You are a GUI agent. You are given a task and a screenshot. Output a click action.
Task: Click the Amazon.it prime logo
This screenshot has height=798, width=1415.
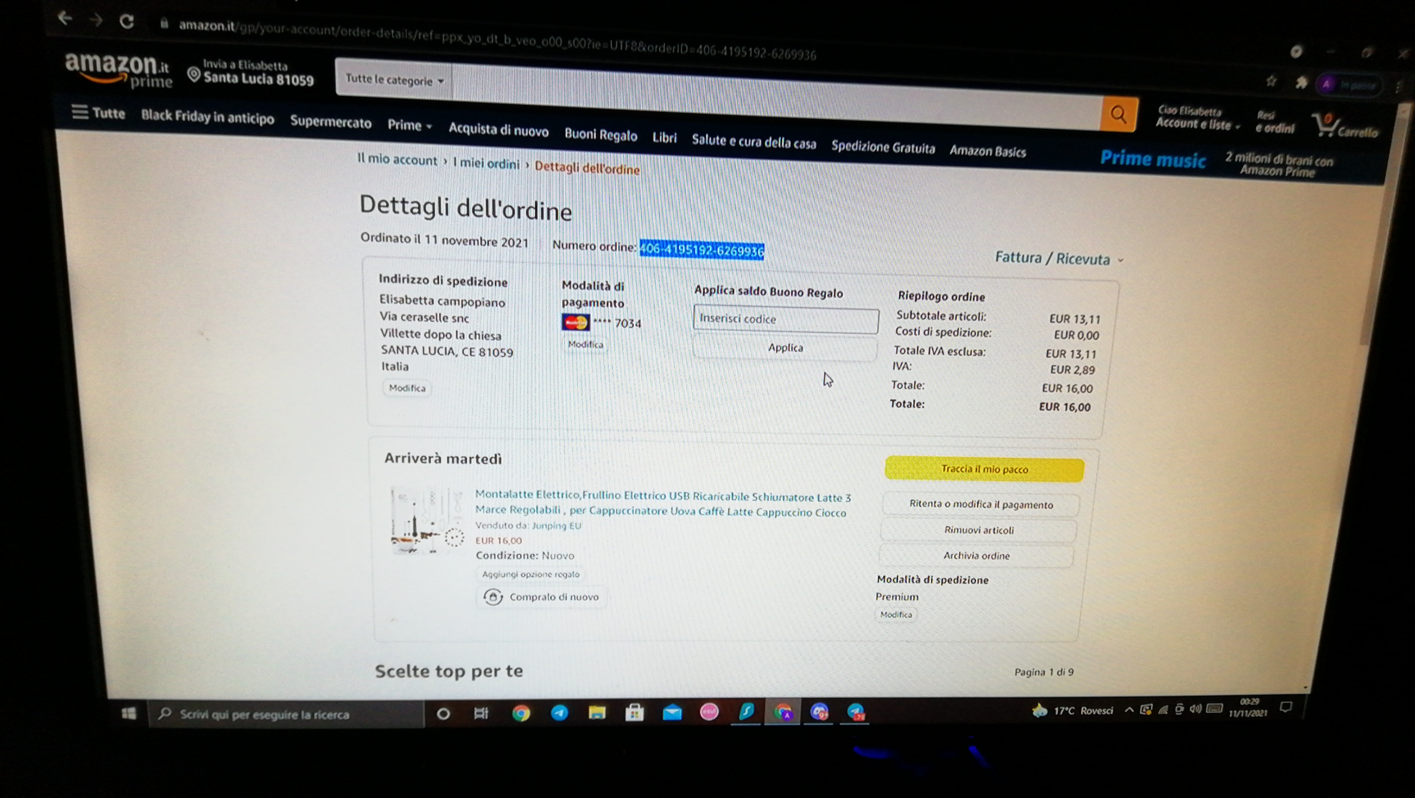coord(118,70)
